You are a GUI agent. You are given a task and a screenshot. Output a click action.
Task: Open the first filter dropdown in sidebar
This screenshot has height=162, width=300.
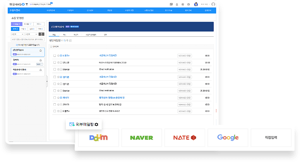coord(17,34)
